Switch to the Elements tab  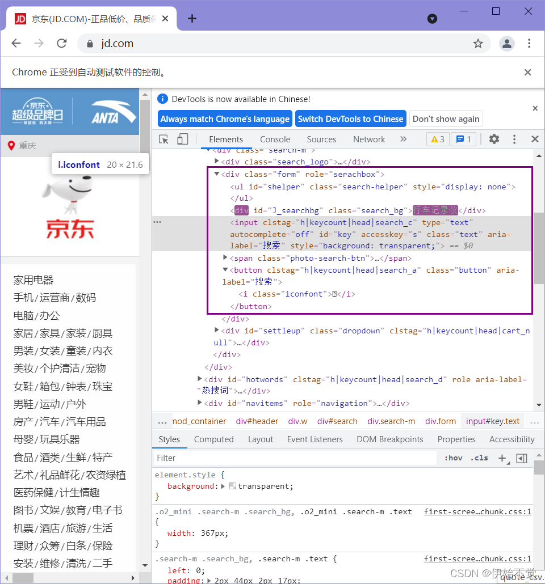226,139
